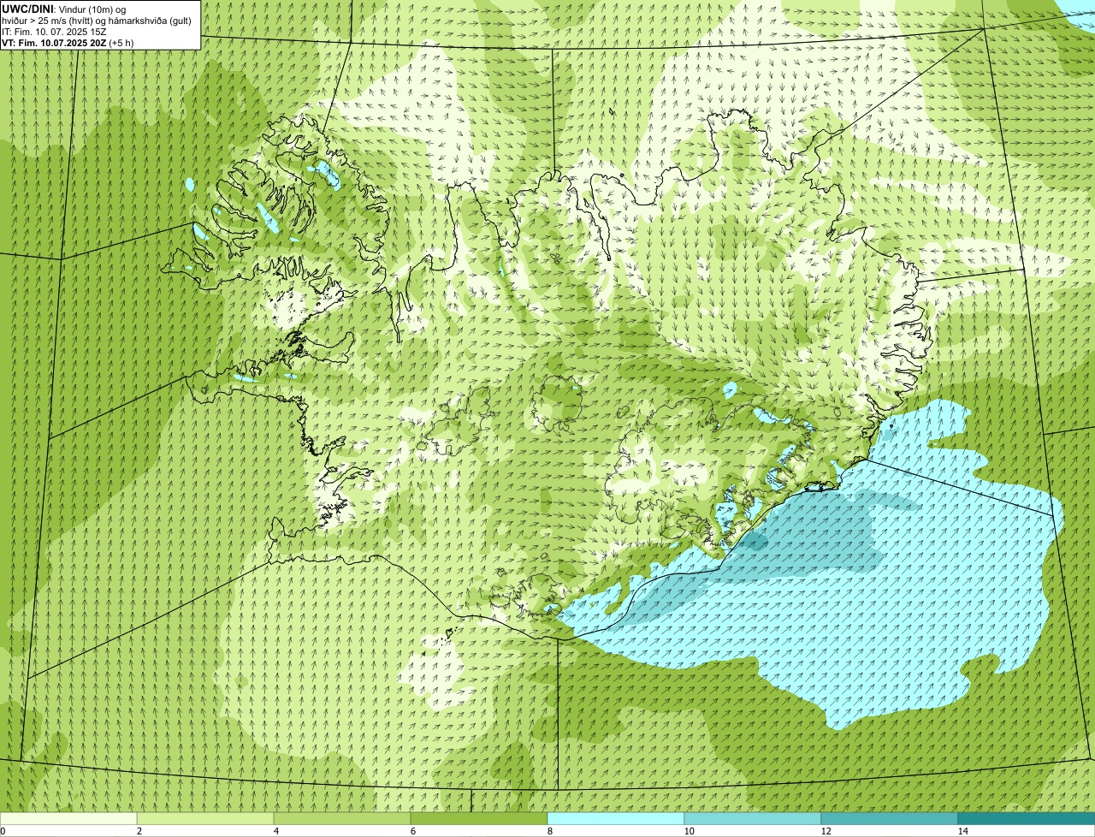Viewport: 1095px width, 837px height.
Task: Click the light cyan 8–10 m/s legend swatch
Action: click(x=616, y=818)
